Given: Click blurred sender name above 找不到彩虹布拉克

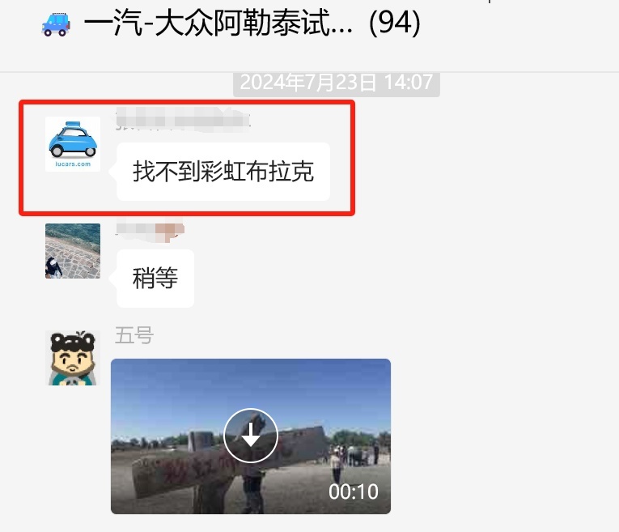Looking at the screenshot, I should coord(183,120).
